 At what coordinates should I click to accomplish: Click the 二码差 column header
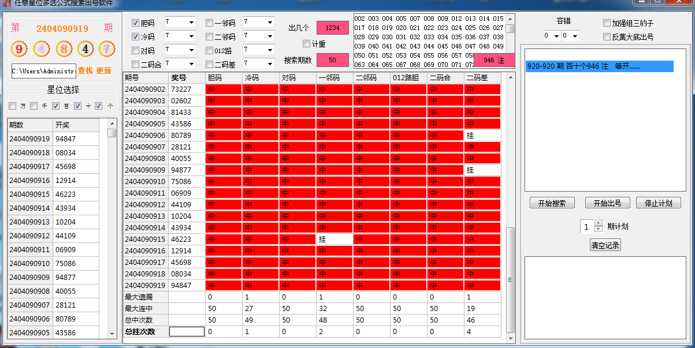482,77
